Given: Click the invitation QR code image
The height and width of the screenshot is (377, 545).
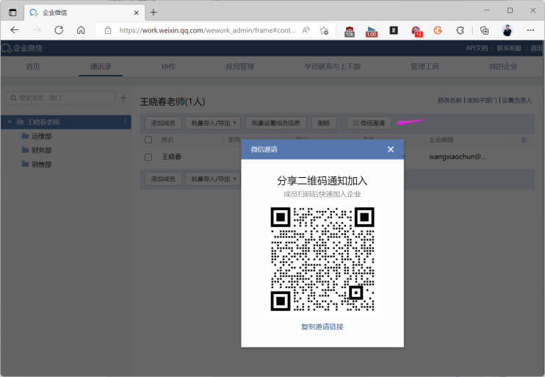Looking at the screenshot, I should 322,259.
